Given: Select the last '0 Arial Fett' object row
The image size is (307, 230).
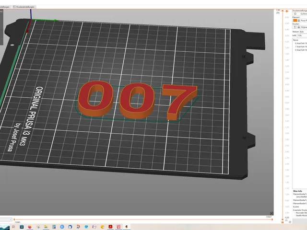Looking at the screenshot, I should (301, 50).
